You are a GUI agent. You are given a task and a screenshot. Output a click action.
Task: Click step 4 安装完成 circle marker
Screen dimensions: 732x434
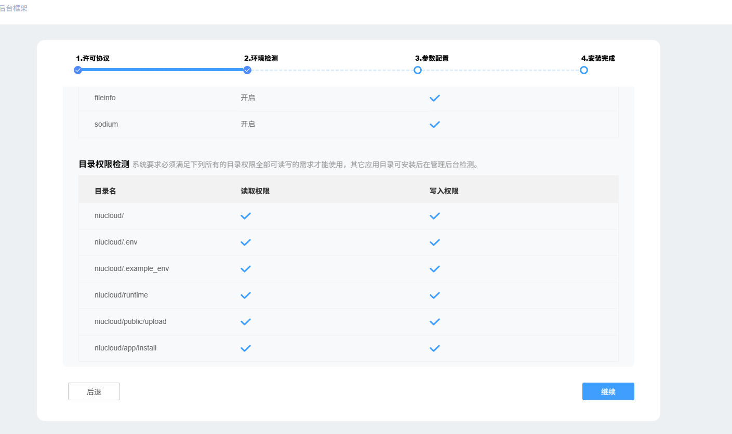click(x=584, y=70)
